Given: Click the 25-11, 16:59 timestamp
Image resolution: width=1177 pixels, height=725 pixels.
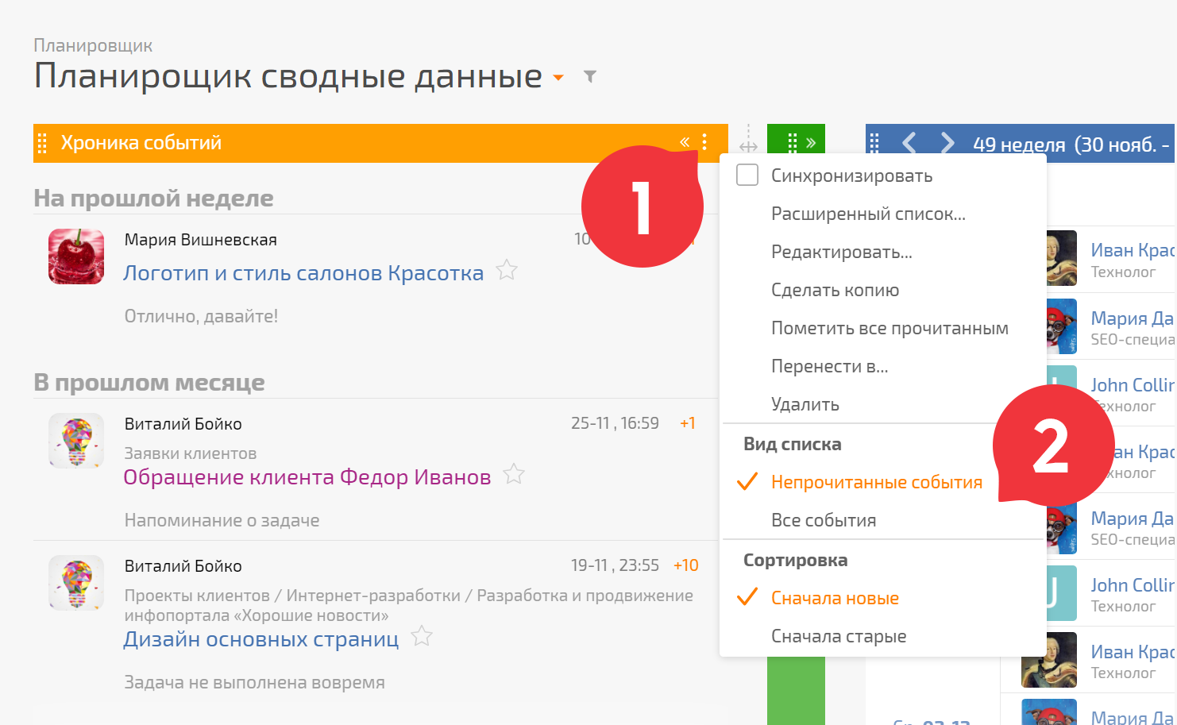Looking at the screenshot, I should 615,423.
